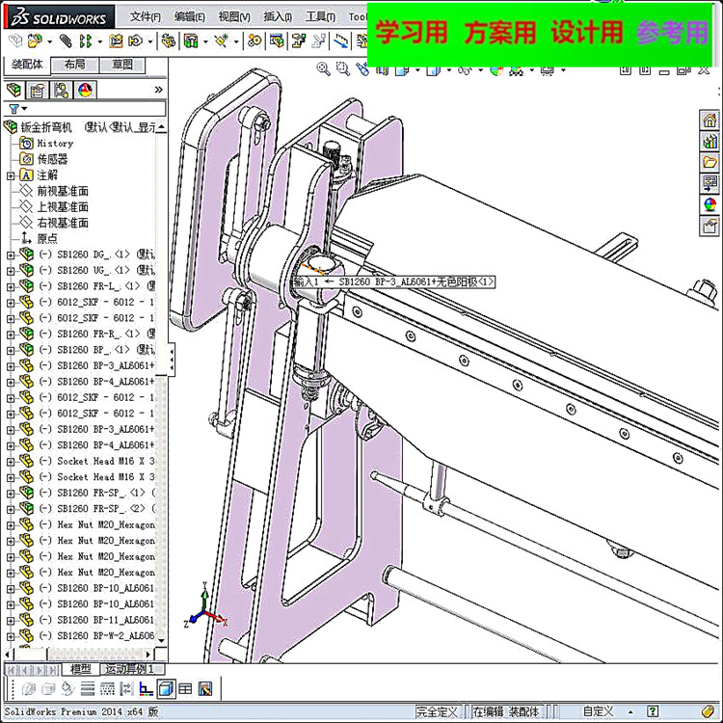The image size is (723, 723).
Task: Open Linear Pattern dropdown arrow
Action: pos(99,42)
